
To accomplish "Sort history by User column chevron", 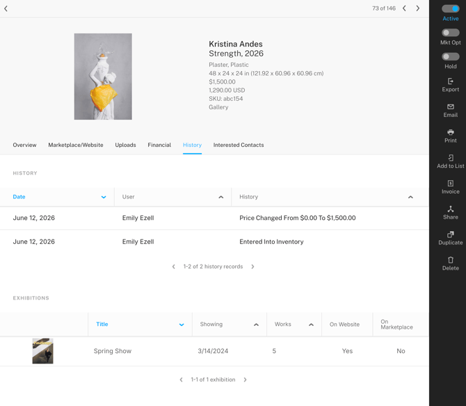I will (x=220, y=197).
